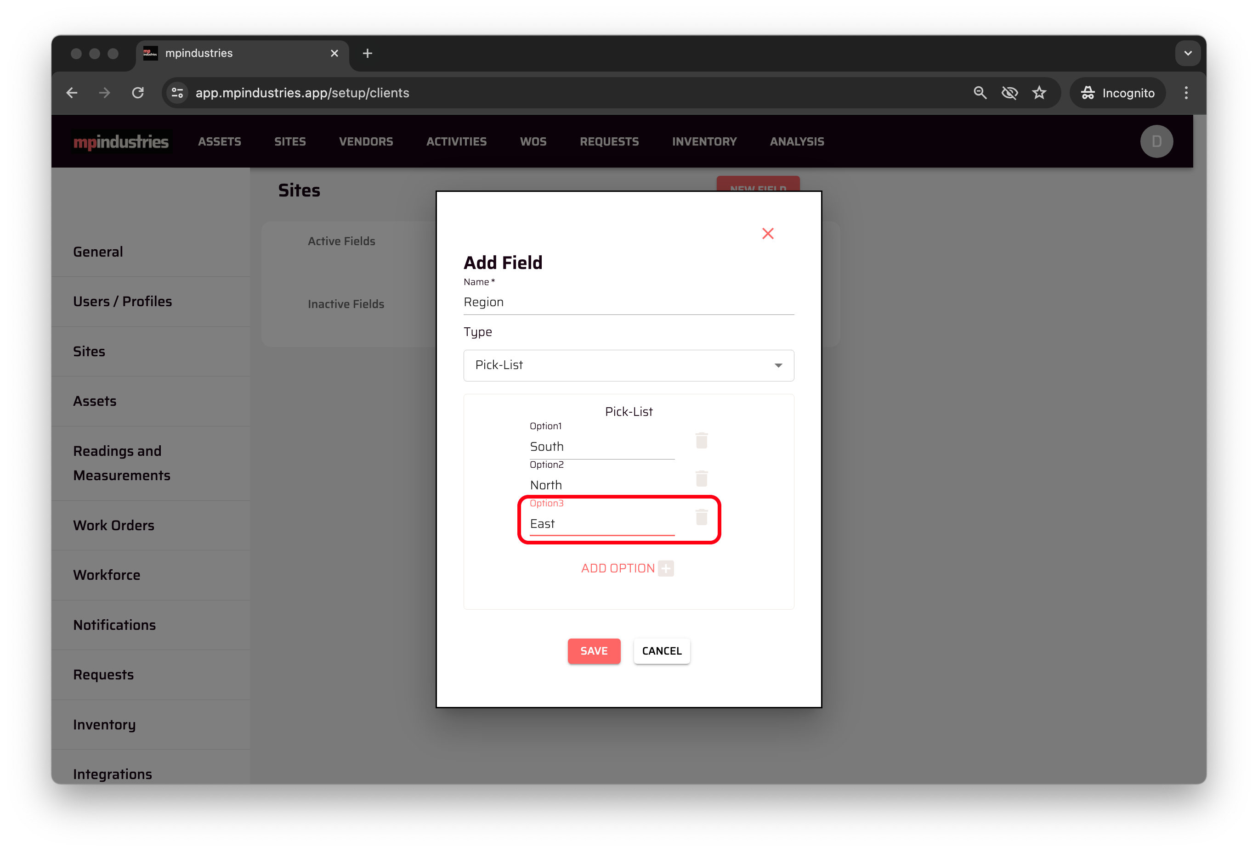Open Chrome three-dot menu

(x=1185, y=93)
